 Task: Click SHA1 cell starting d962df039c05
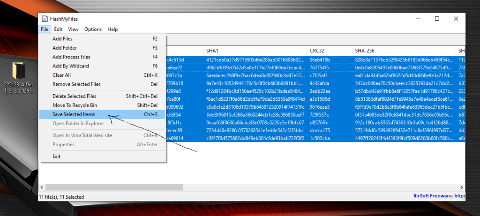tap(255, 67)
